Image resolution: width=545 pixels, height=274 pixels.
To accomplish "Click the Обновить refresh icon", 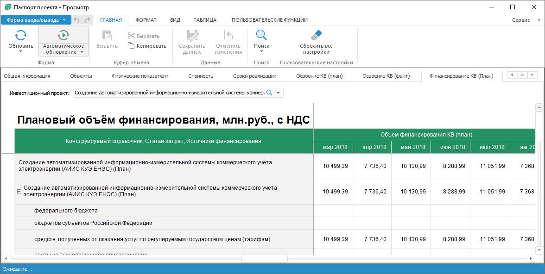I will 21,35.
